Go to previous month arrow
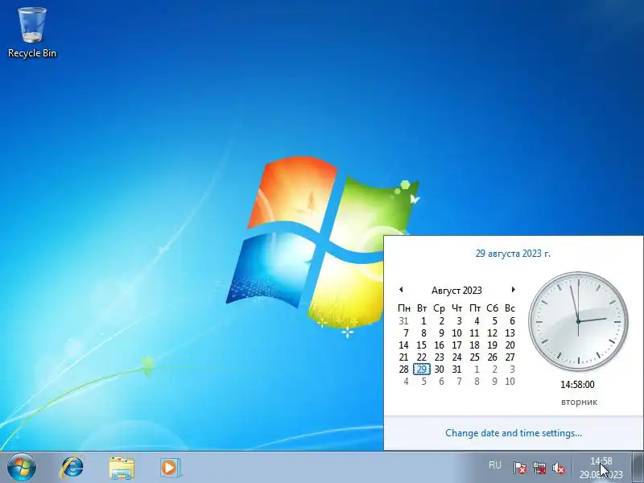This screenshot has width=644, height=483. (401, 290)
